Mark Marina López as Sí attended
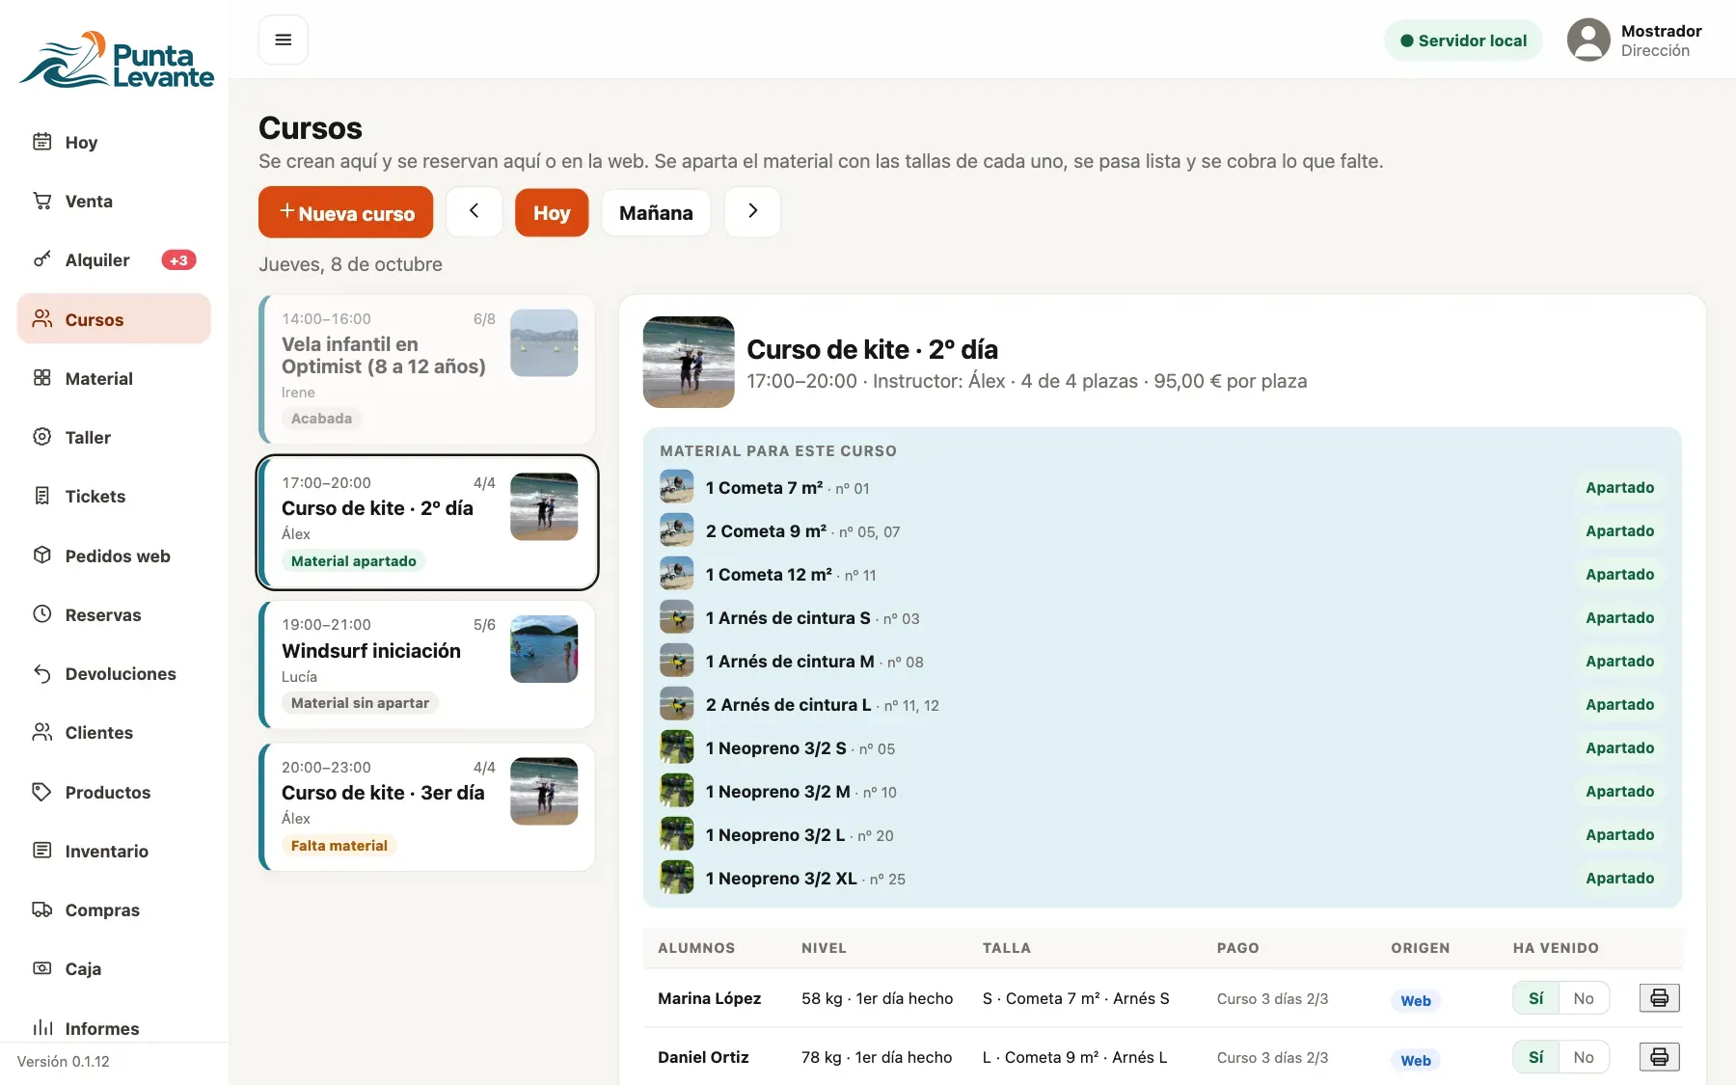 pyautogui.click(x=1535, y=998)
